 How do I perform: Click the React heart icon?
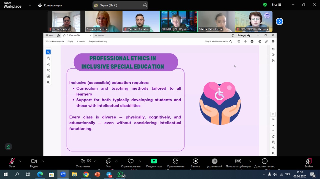[x=130, y=161]
